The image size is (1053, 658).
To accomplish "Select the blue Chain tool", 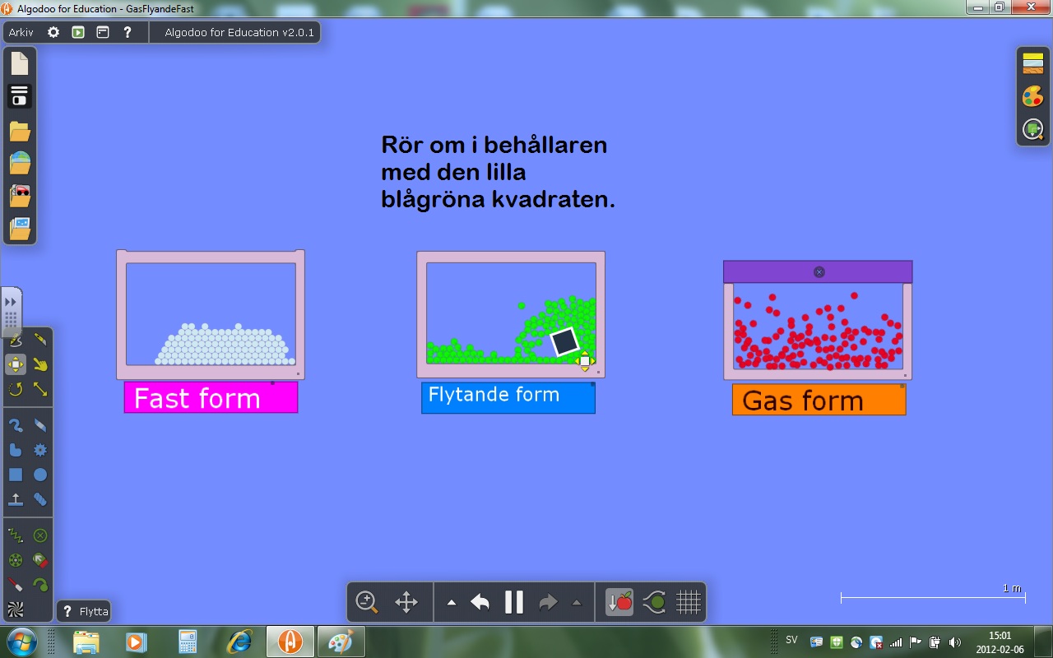I will (39, 499).
